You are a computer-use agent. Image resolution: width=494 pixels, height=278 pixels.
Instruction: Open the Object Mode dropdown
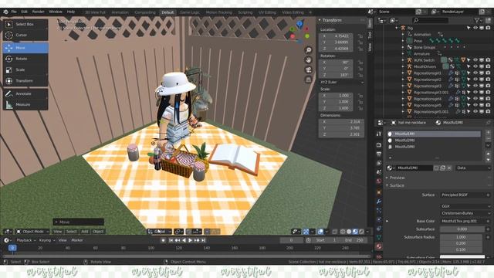32,232
